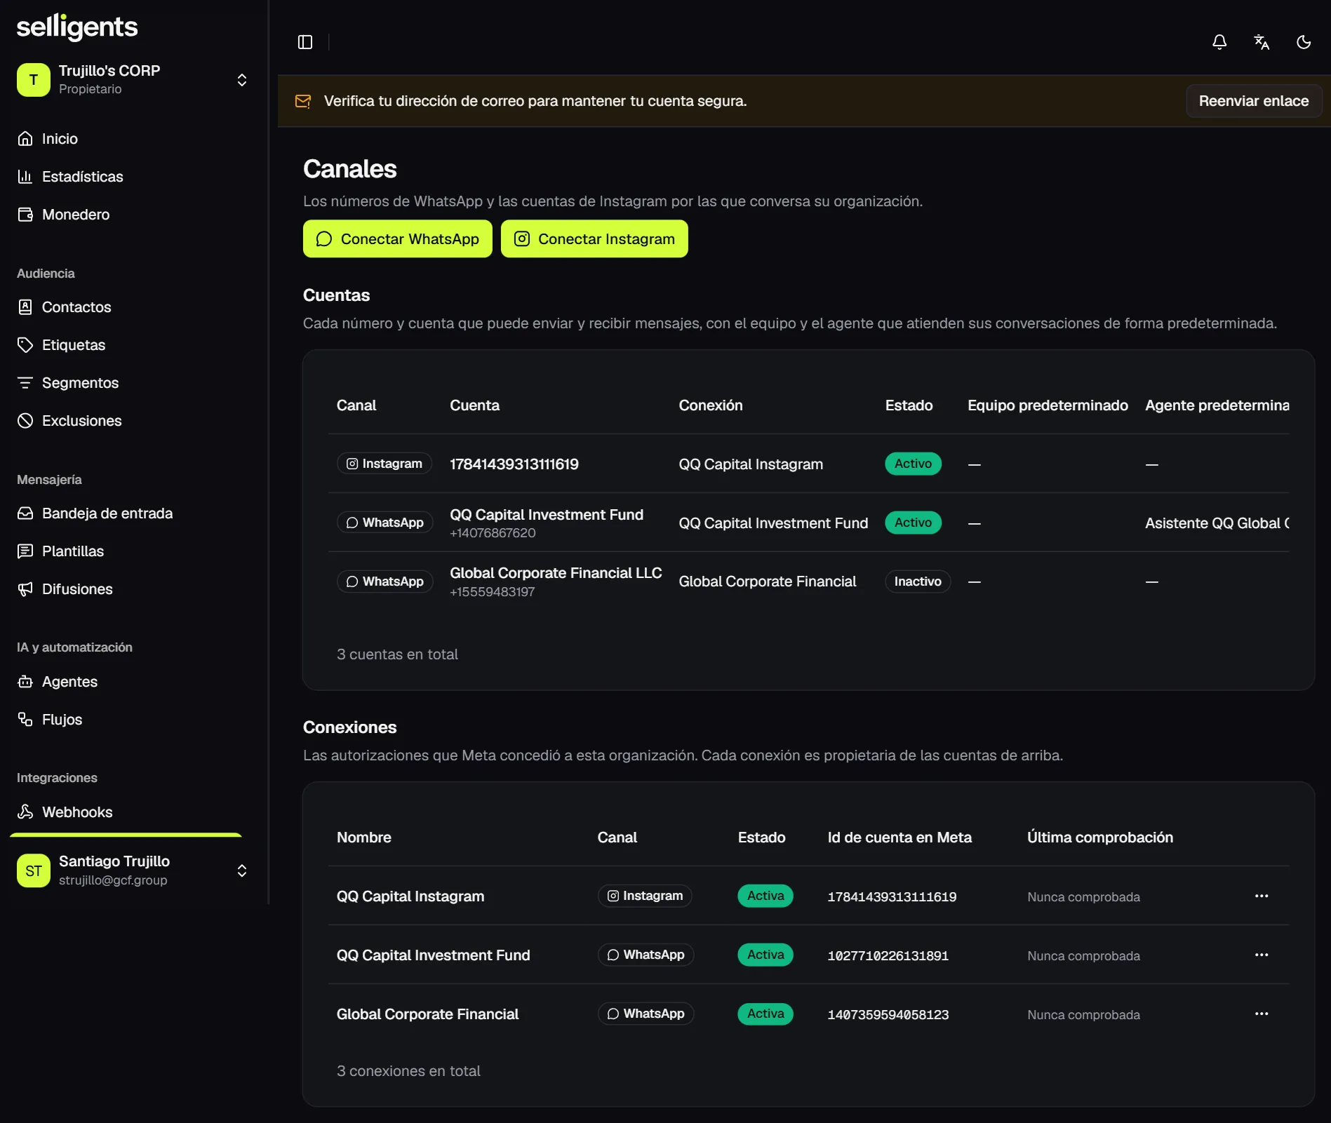The image size is (1331, 1123).
Task: Click Meta account id 1027710226131891
Action: [x=888, y=956]
